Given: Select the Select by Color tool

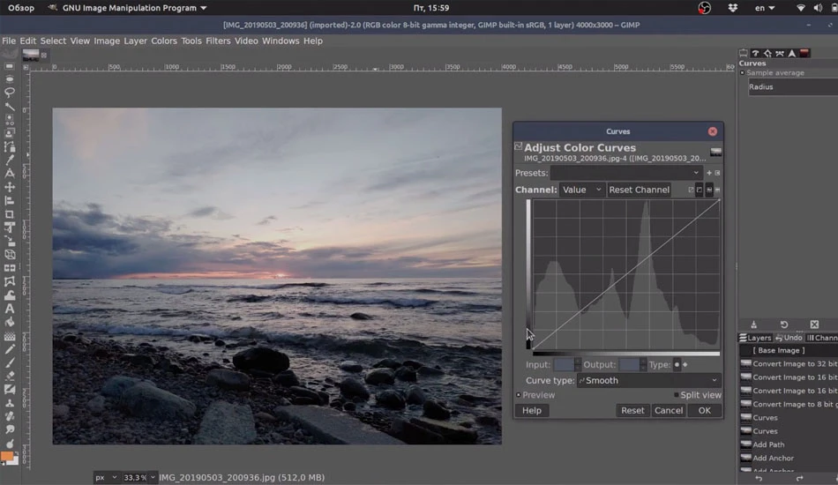Looking at the screenshot, I should tap(10, 120).
